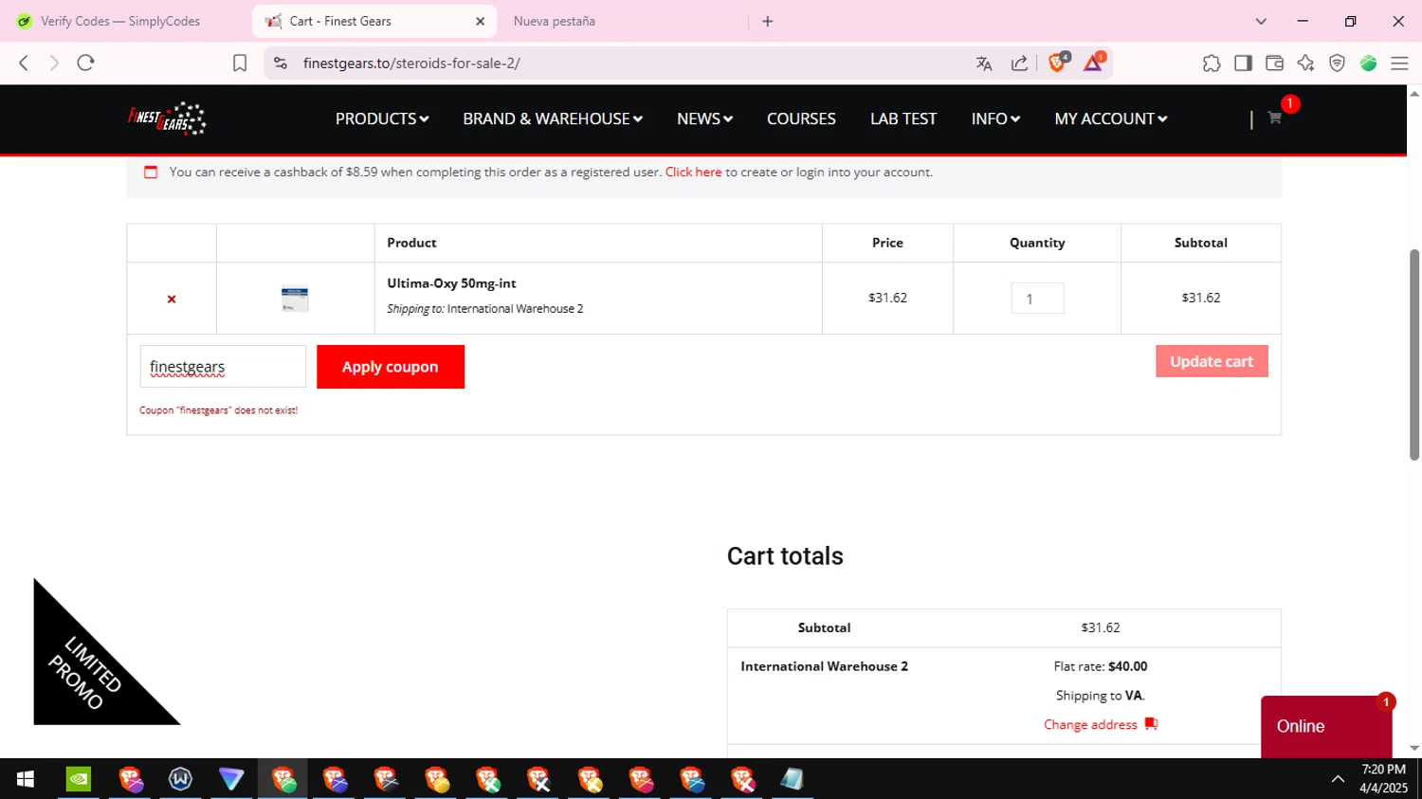
Task: Remove Ultima-Oxy from cart with red X
Action: coord(172,299)
